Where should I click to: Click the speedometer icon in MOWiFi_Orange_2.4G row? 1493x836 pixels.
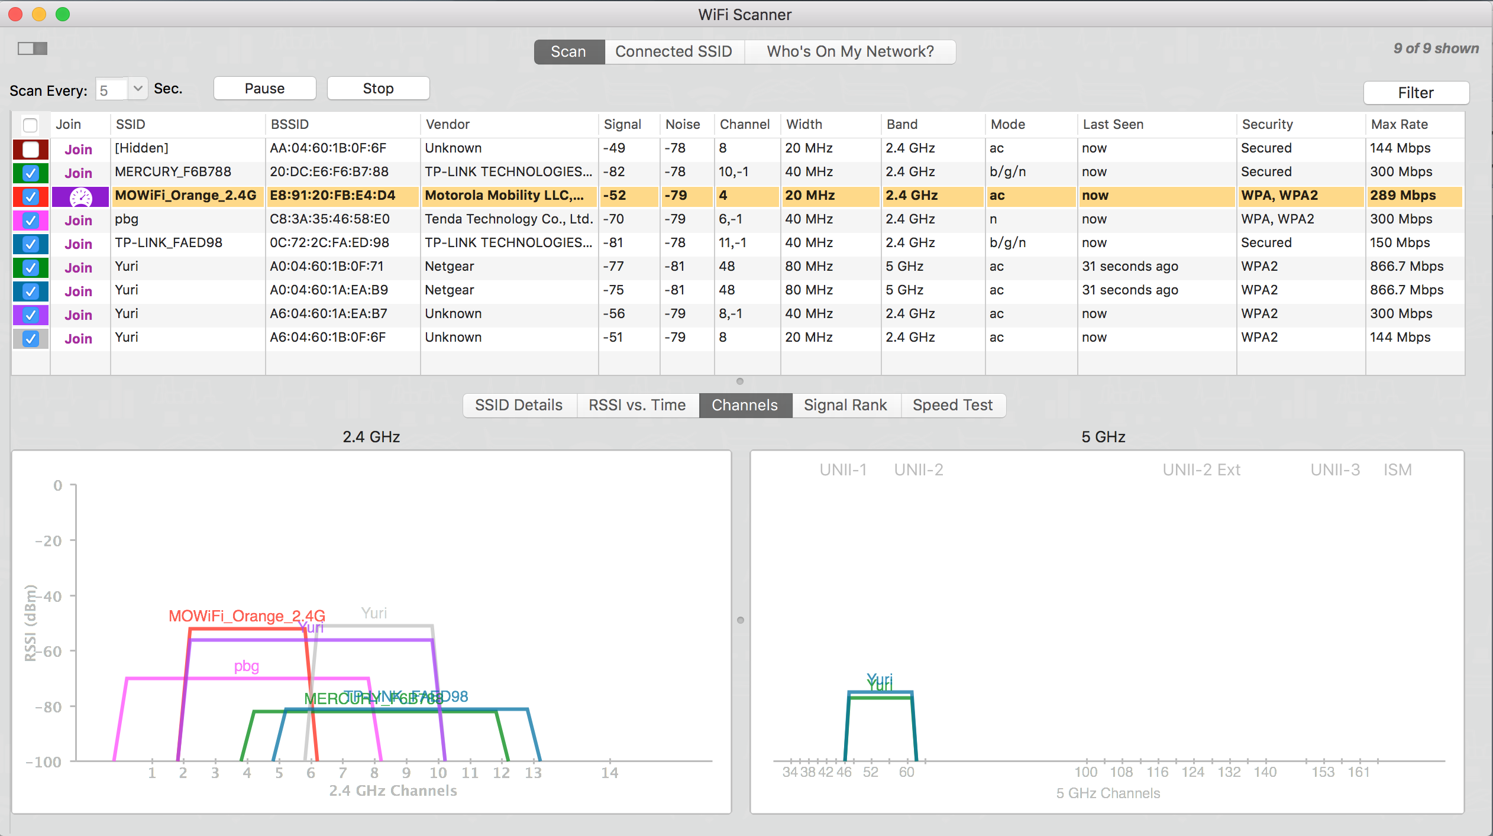80,197
